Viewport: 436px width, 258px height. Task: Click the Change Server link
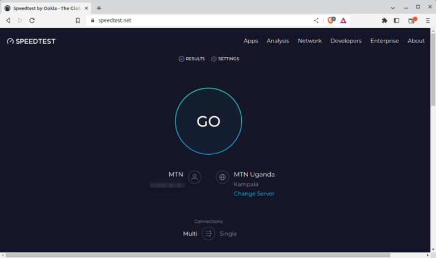coord(254,194)
